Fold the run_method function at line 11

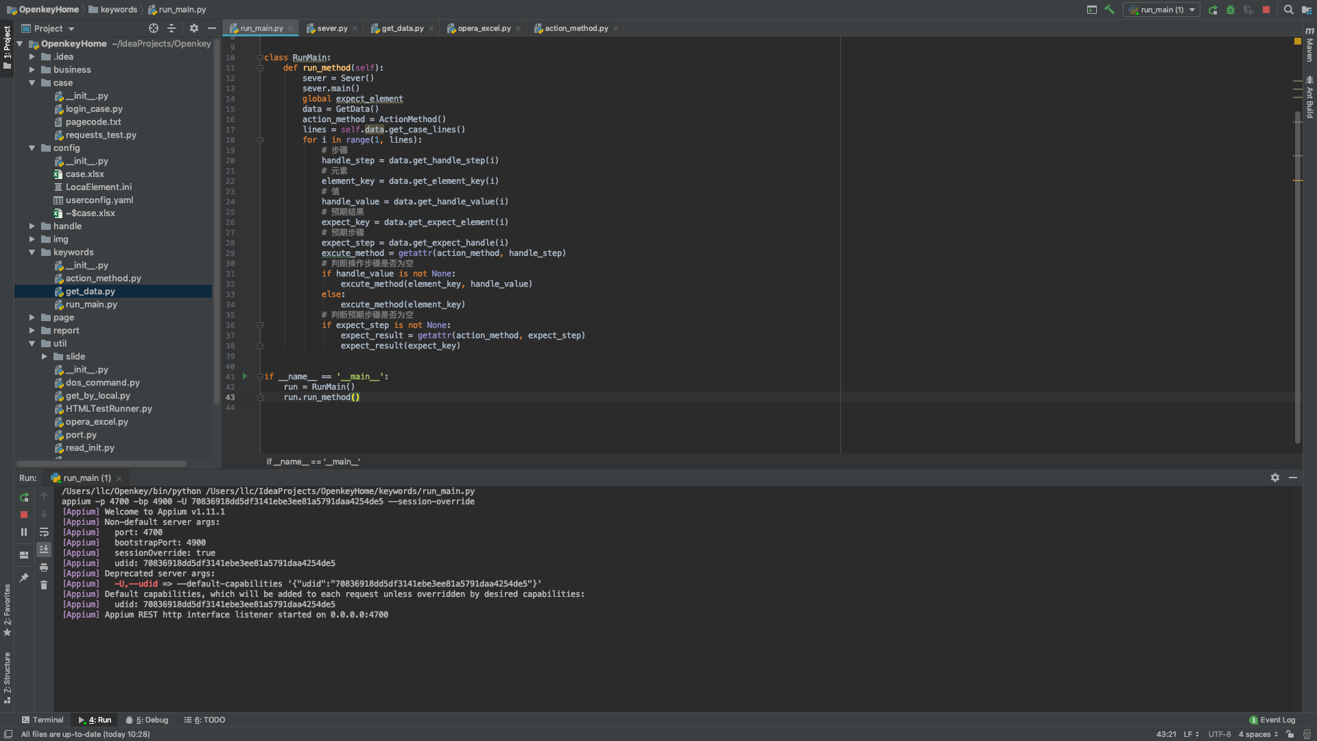(x=260, y=67)
